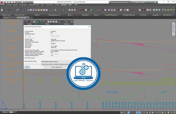Screen dimensions: 176x114
Task: Click the customization three-lines icon in status bar
Action: [x=174, y=112]
